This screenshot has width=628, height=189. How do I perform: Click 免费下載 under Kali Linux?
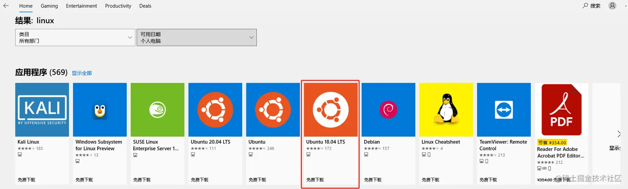pyautogui.click(x=26, y=180)
